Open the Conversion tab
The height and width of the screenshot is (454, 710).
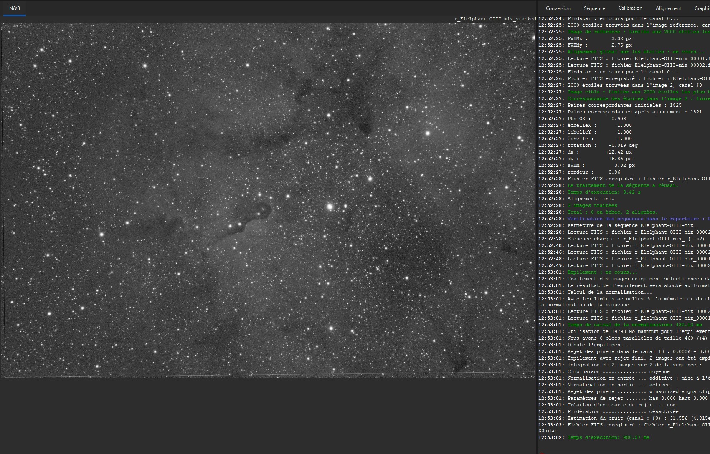click(558, 8)
